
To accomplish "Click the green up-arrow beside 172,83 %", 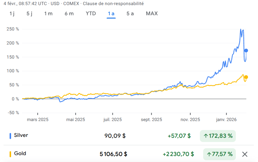I will pyautogui.click(x=206, y=136).
